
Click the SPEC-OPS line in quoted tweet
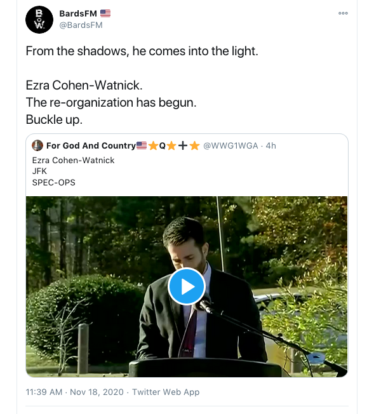click(x=53, y=182)
